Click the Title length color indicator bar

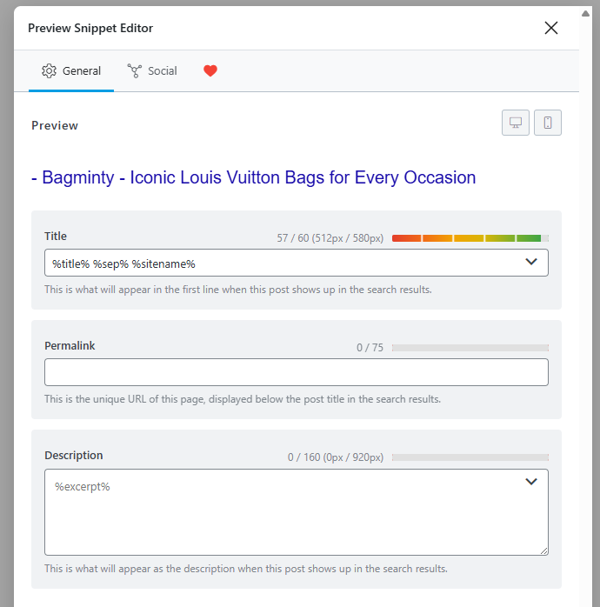coord(470,237)
